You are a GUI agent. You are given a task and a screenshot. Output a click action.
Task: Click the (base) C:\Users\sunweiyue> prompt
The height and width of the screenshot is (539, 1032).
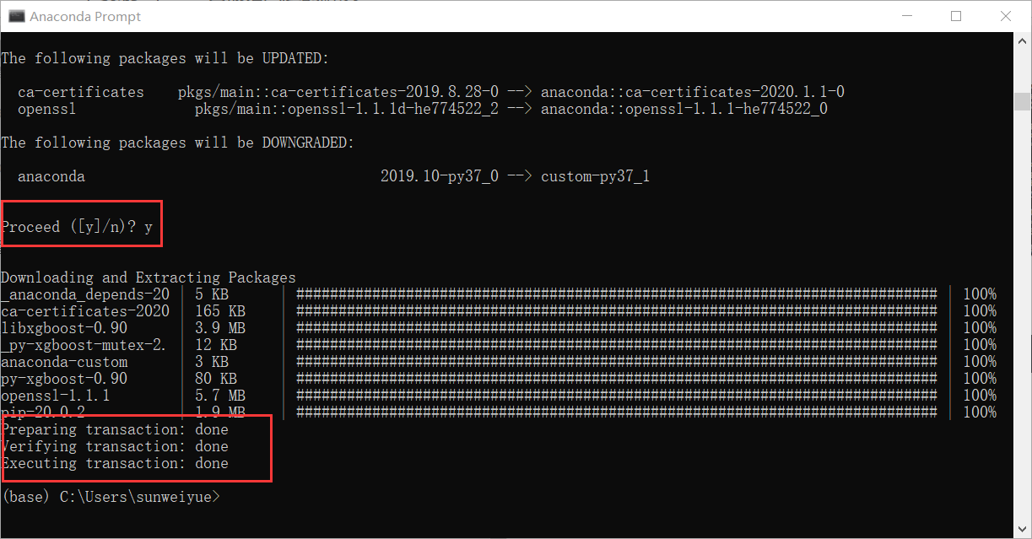pyautogui.click(x=110, y=496)
